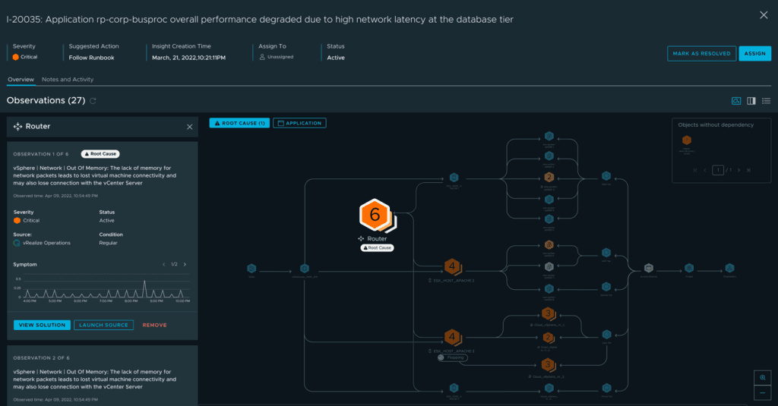Click the Flapping badge under ESX_HOST_APACHE 3
Screen dimensions: 778x406
pos(454,357)
